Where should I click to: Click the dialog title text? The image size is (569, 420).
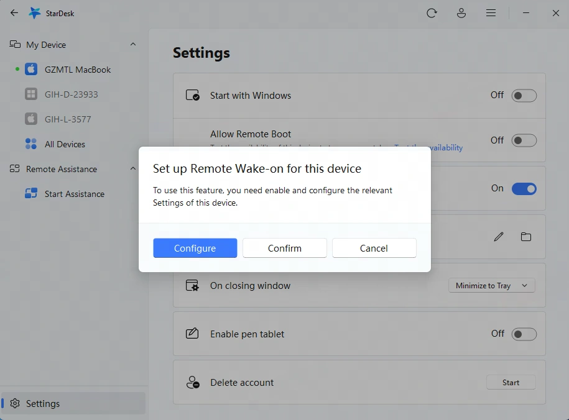point(257,168)
